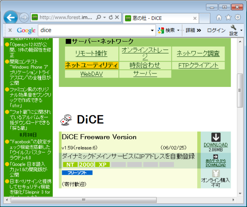Click the Google 検索 button

tap(166, 30)
